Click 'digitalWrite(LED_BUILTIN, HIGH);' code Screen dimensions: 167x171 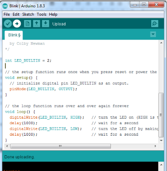[47, 117]
